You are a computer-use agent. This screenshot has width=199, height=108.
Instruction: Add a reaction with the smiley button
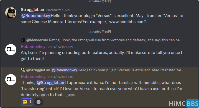tap(39, 102)
